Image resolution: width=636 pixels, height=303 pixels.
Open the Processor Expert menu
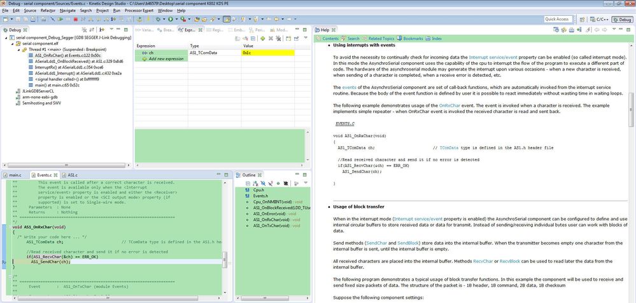pyautogui.click(x=139, y=11)
